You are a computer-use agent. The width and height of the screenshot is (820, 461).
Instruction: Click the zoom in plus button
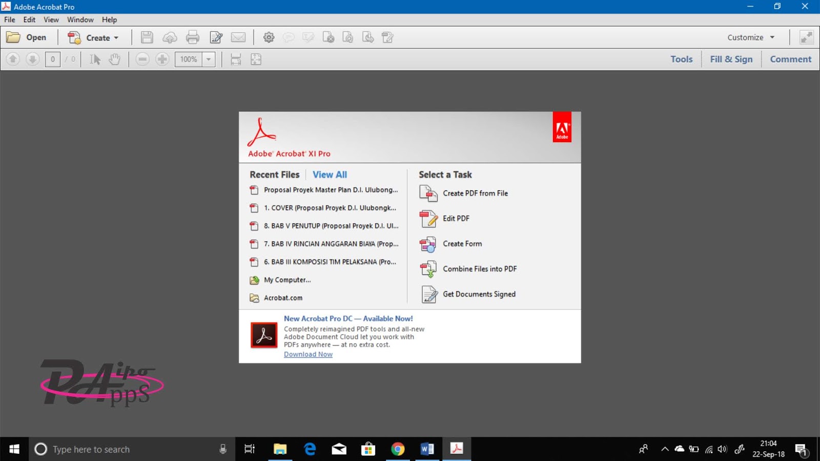point(162,59)
